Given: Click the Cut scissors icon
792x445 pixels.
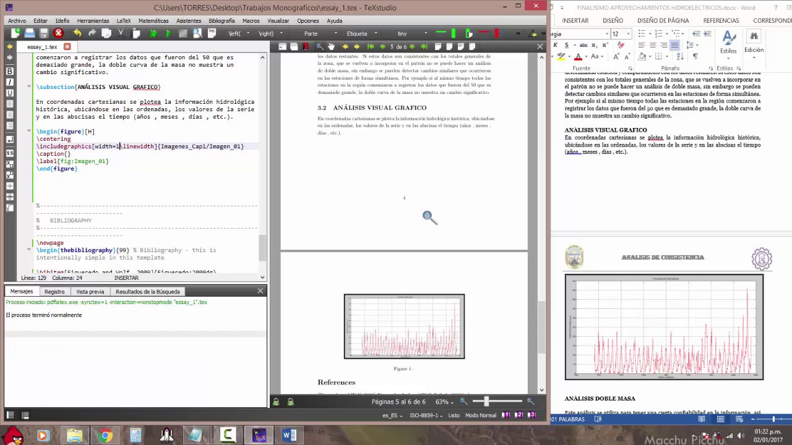Looking at the screenshot, I should (121, 33).
